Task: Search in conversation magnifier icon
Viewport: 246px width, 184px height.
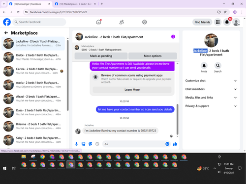Action: [217, 66]
